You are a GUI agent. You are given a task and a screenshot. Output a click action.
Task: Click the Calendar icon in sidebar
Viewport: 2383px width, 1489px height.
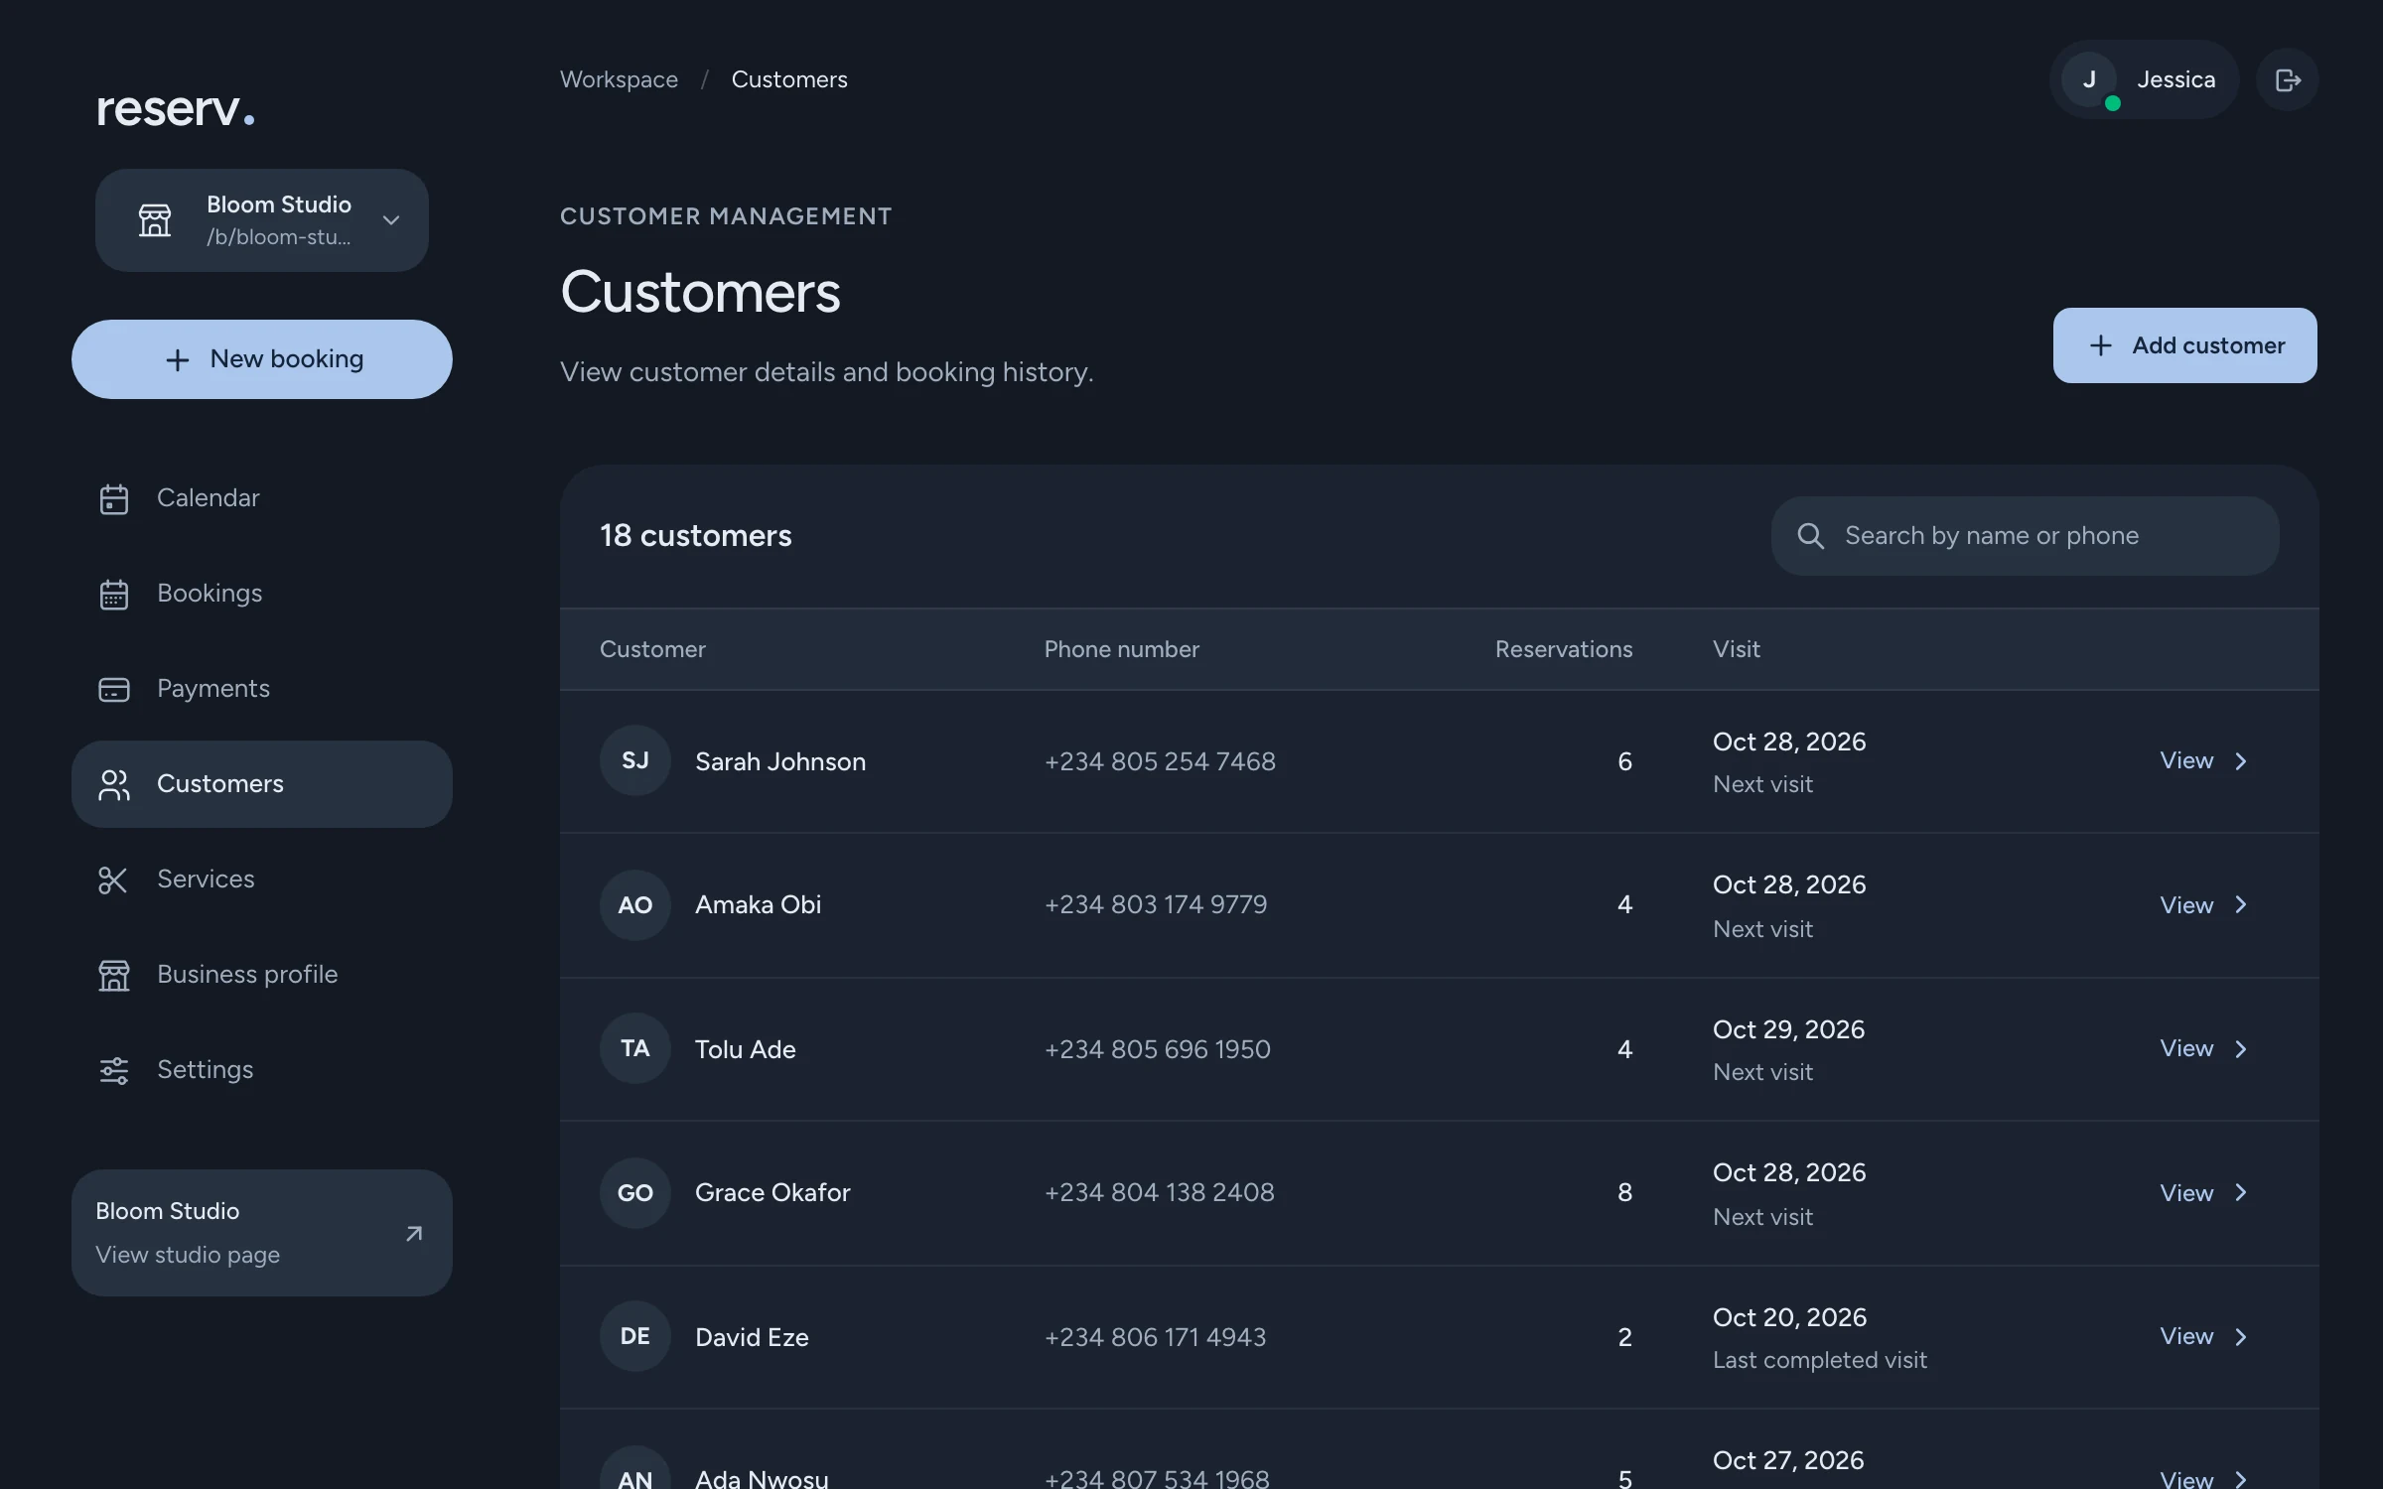tap(114, 498)
